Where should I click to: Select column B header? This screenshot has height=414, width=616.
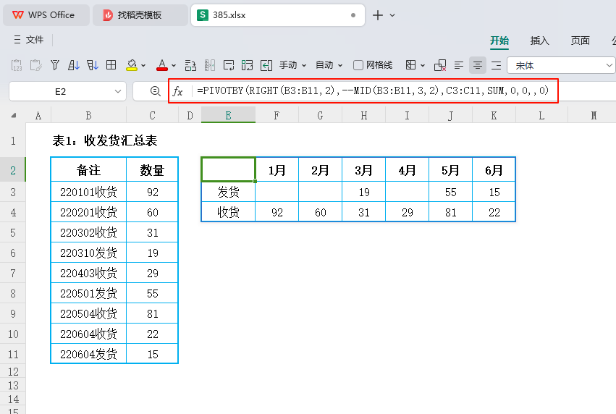click(x=88, y=116)
